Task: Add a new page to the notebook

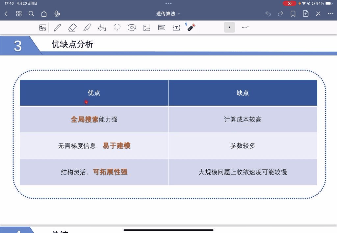Action: coord(306,14)
